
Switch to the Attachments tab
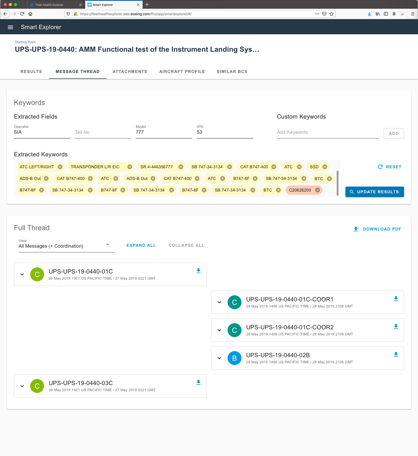130,71
